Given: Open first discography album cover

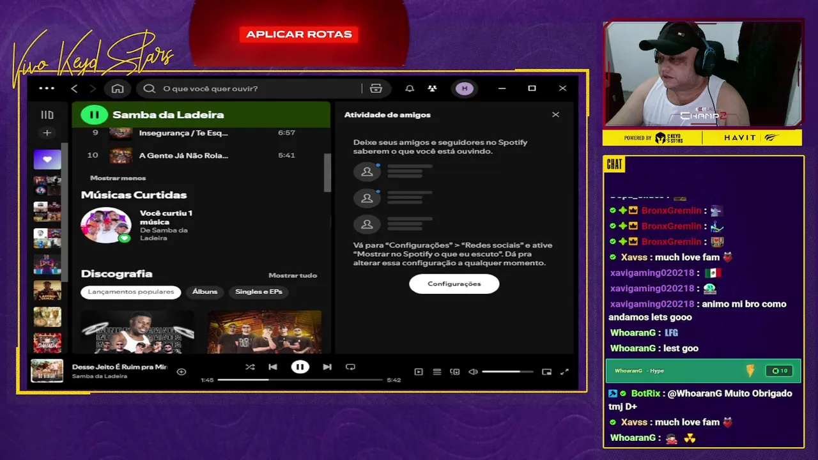Looking at the screenshot, I should click(x=137, y=332).
